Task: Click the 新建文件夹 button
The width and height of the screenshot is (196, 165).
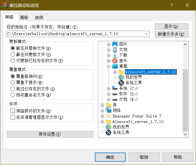Action: point(171,34)
